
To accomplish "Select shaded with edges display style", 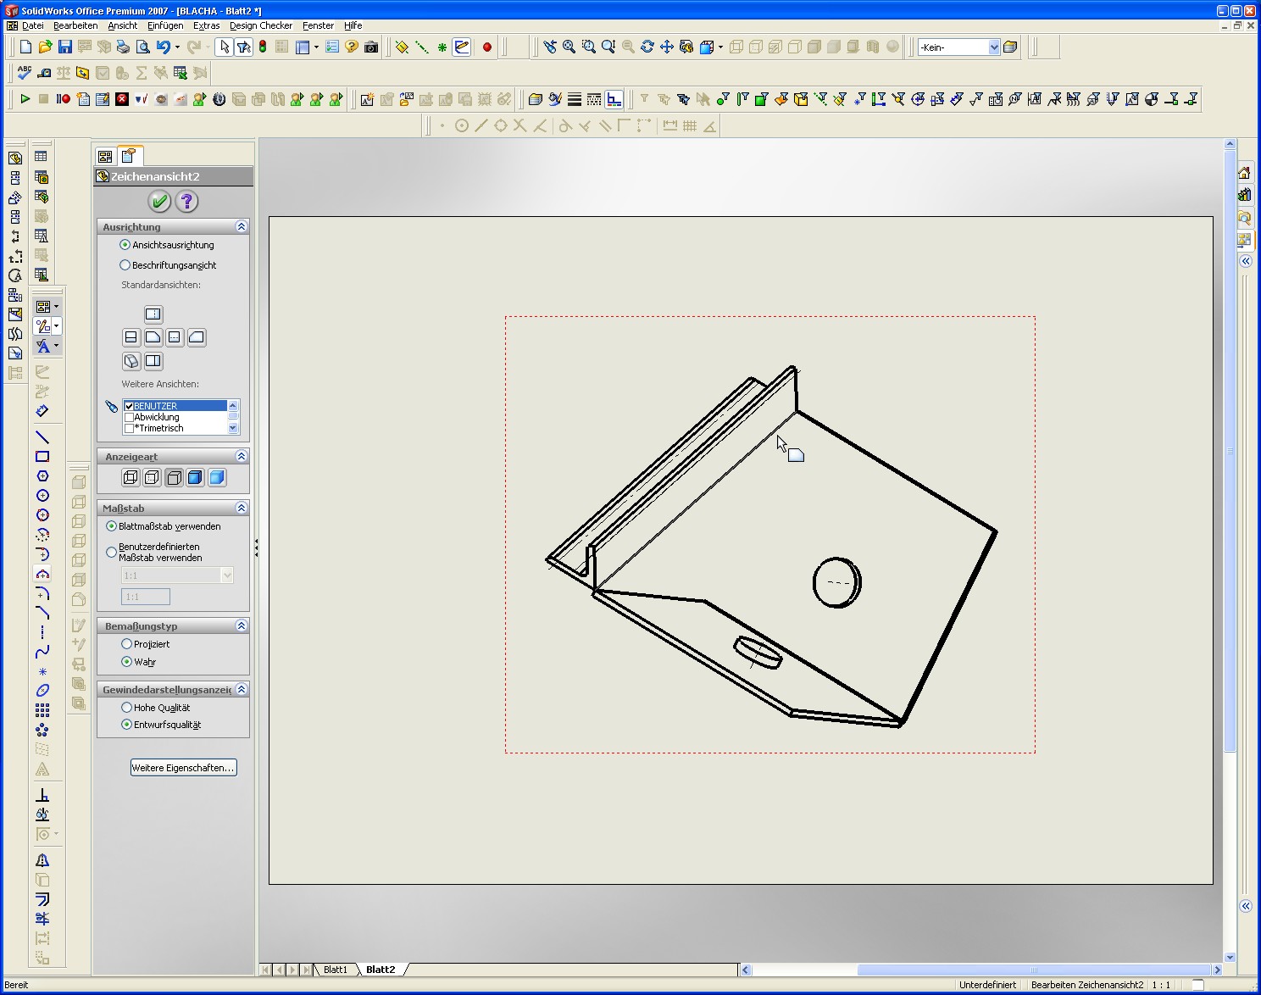I will tap(196, 478).
